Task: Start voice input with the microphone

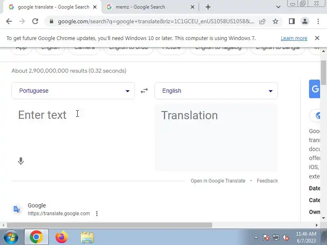Action: pos(21,161)
